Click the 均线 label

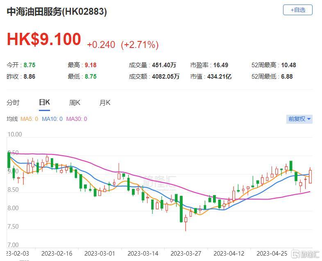(x=12, y=119)
